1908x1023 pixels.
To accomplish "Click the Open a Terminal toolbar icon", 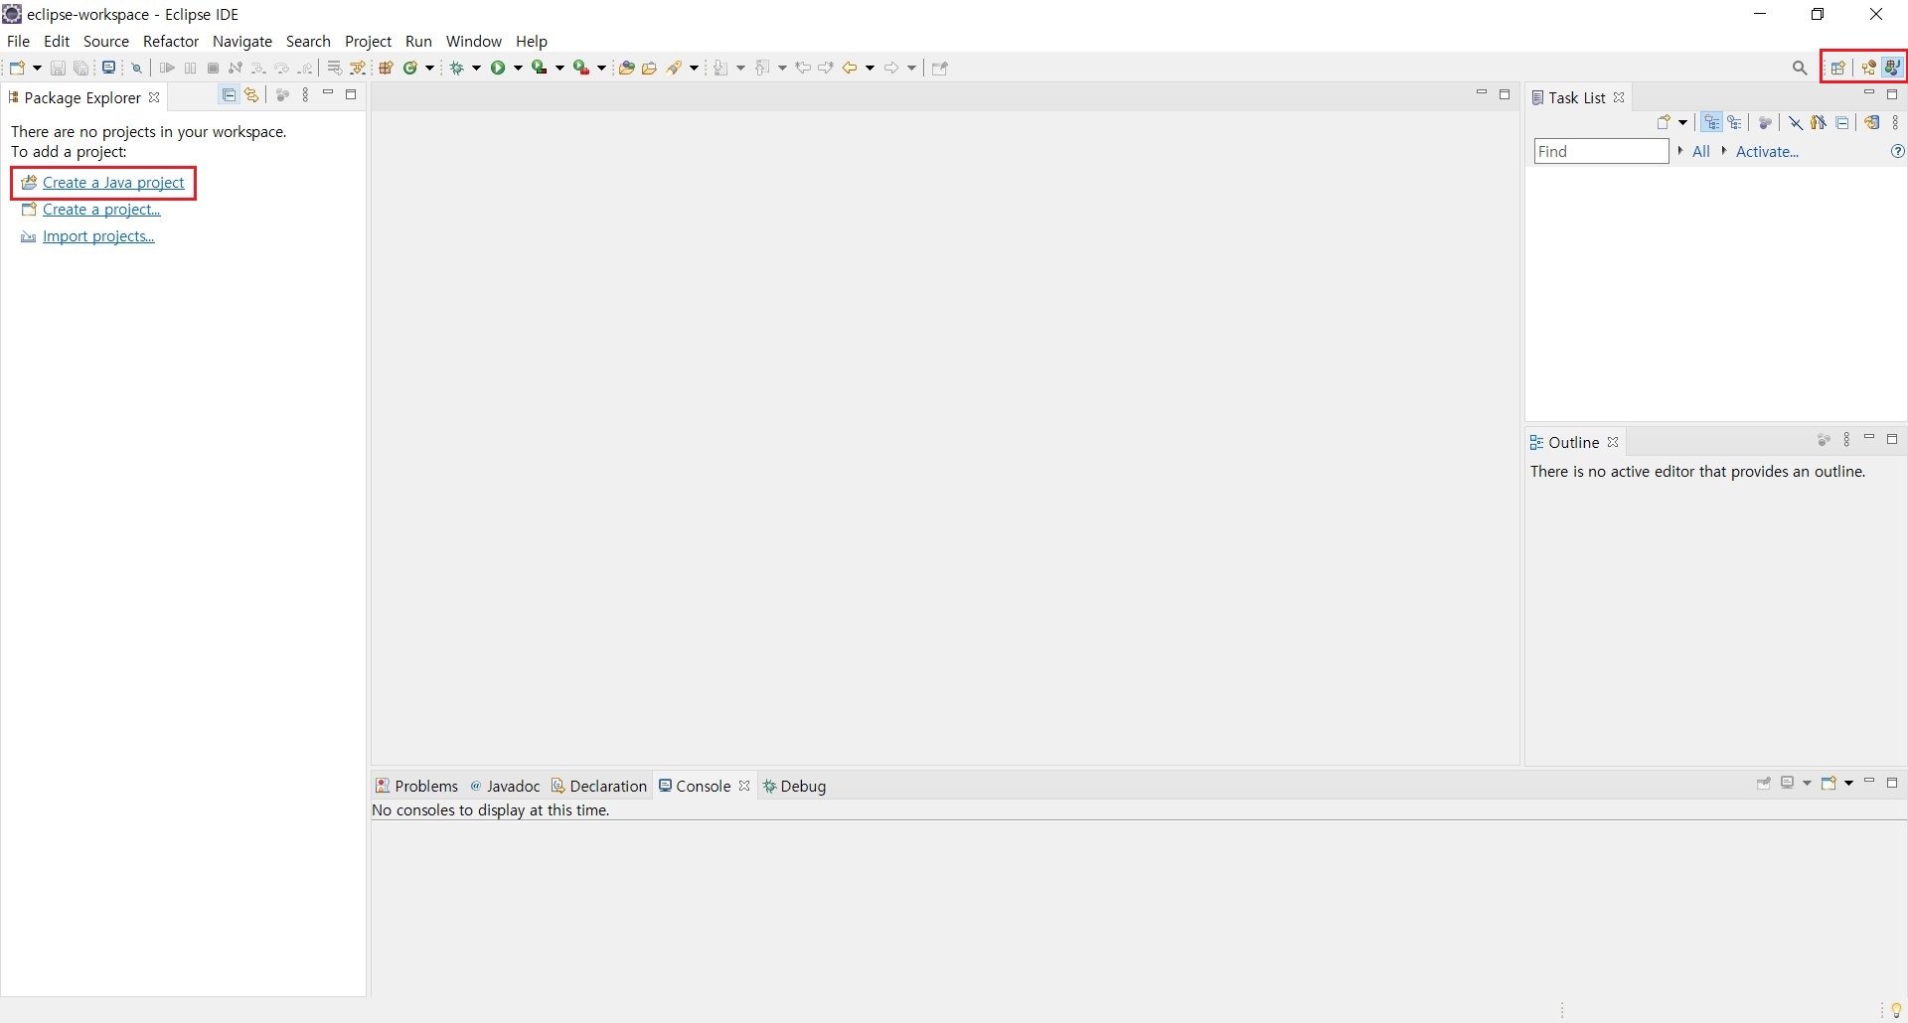I will 108,68.
